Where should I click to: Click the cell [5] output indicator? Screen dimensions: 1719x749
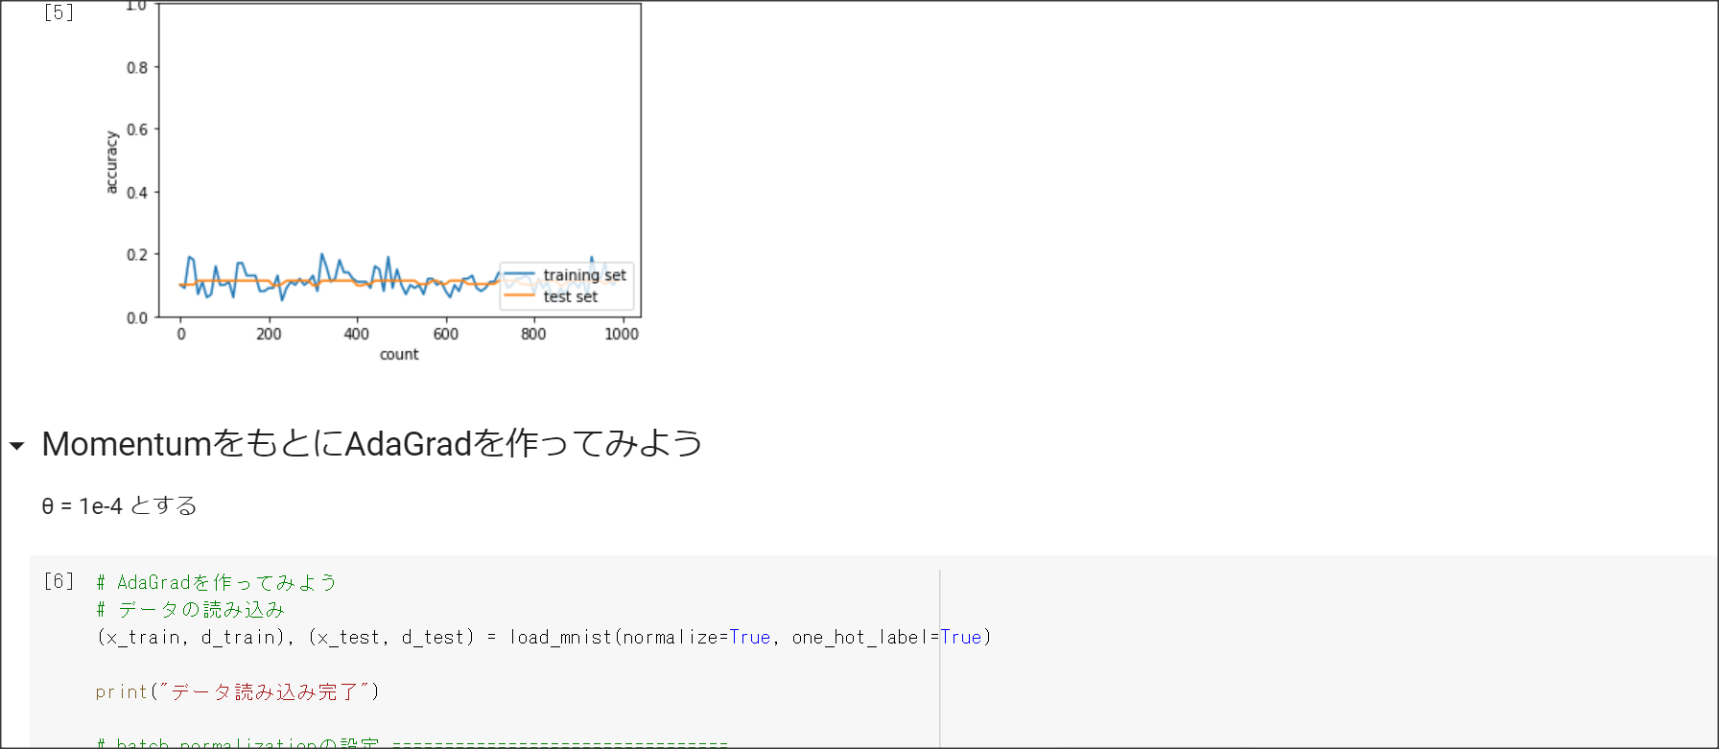click(x=59, y=12)
